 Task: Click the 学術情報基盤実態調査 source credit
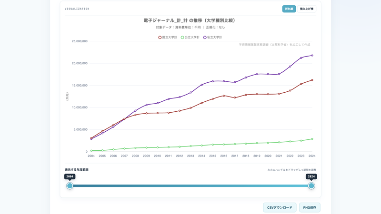pyautogui.click(x=274, y=45)
